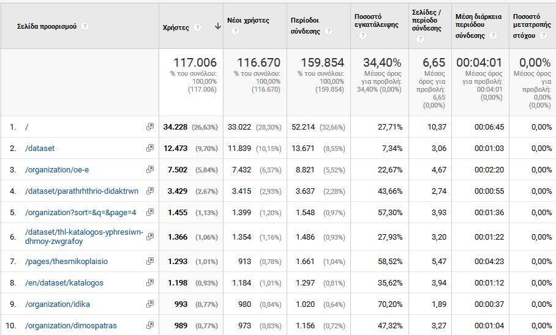Viewport: 556px width, 335px height.
Task: Open external link icon for /en/dataset/katalogos row
Action: [x=150, y=282]
